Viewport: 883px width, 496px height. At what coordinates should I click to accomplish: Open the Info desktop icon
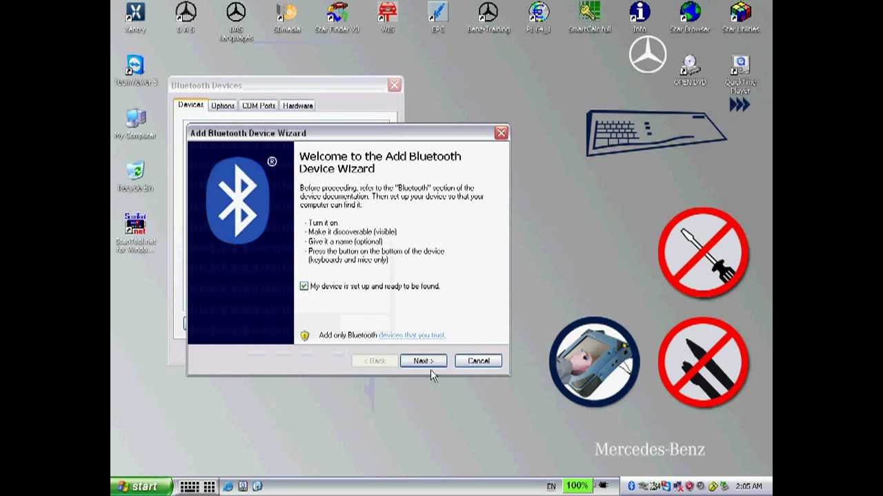[x=639, y=18]
